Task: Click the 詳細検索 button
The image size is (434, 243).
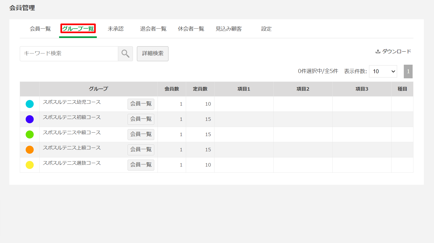Action: [x=153, y=54]
